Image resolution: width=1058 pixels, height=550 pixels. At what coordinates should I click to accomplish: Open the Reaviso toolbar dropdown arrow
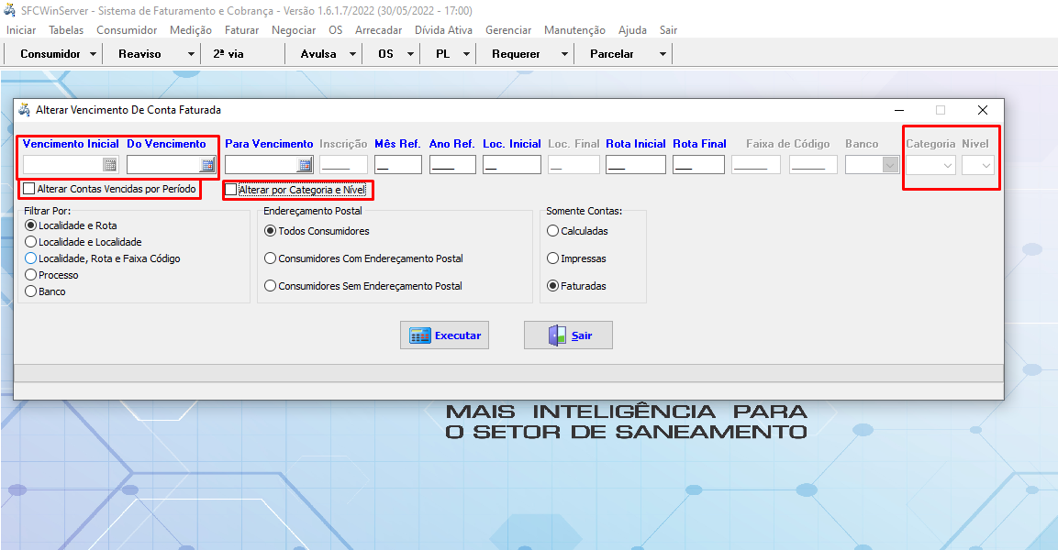[191, 54]
